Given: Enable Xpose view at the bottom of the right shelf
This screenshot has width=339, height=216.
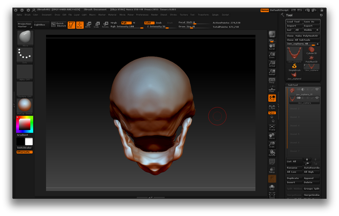Looking at the screenshot, I should 272,195.
